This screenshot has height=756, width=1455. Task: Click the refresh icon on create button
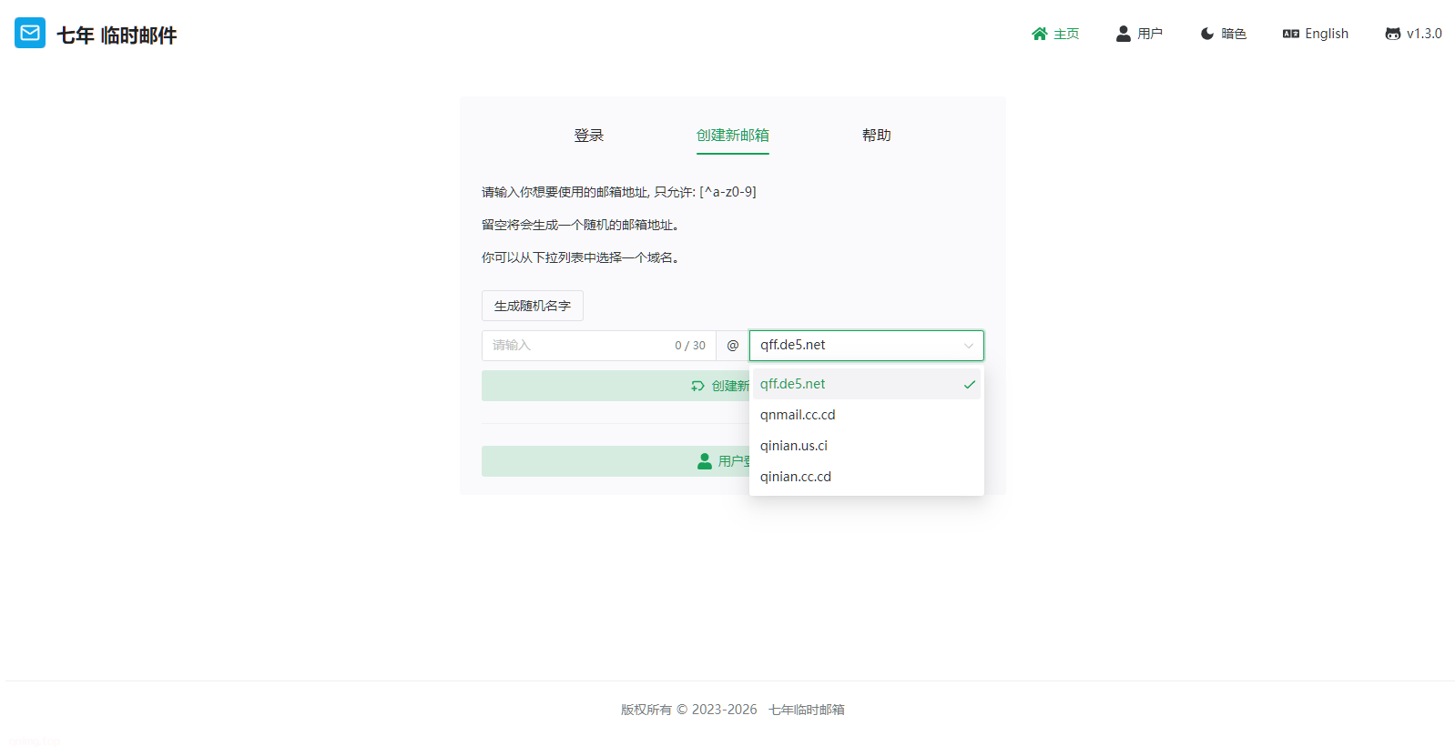coord(697,386)
